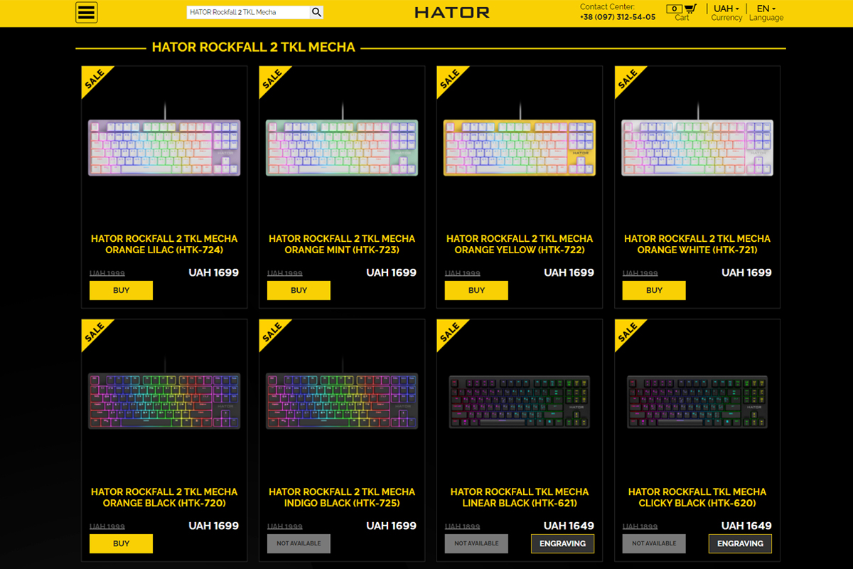Click SALE badge on Orange Lilac keyboard
The height and width of the screenshot is (569, 853).
pos(95,80)
